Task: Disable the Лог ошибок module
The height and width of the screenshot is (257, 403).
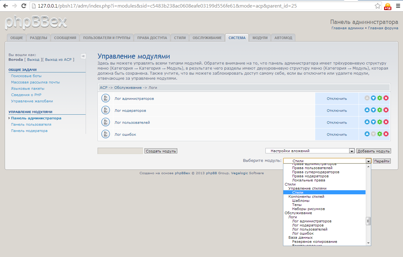Action: point(337,134)
